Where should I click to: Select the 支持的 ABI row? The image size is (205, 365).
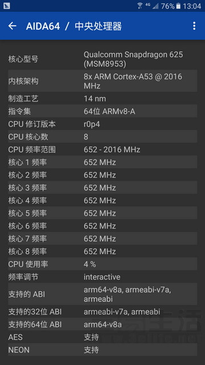click(102, 294)
